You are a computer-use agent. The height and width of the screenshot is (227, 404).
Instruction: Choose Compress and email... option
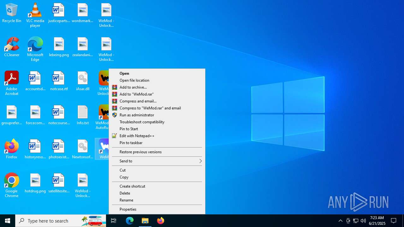click(x=157, y=101)
